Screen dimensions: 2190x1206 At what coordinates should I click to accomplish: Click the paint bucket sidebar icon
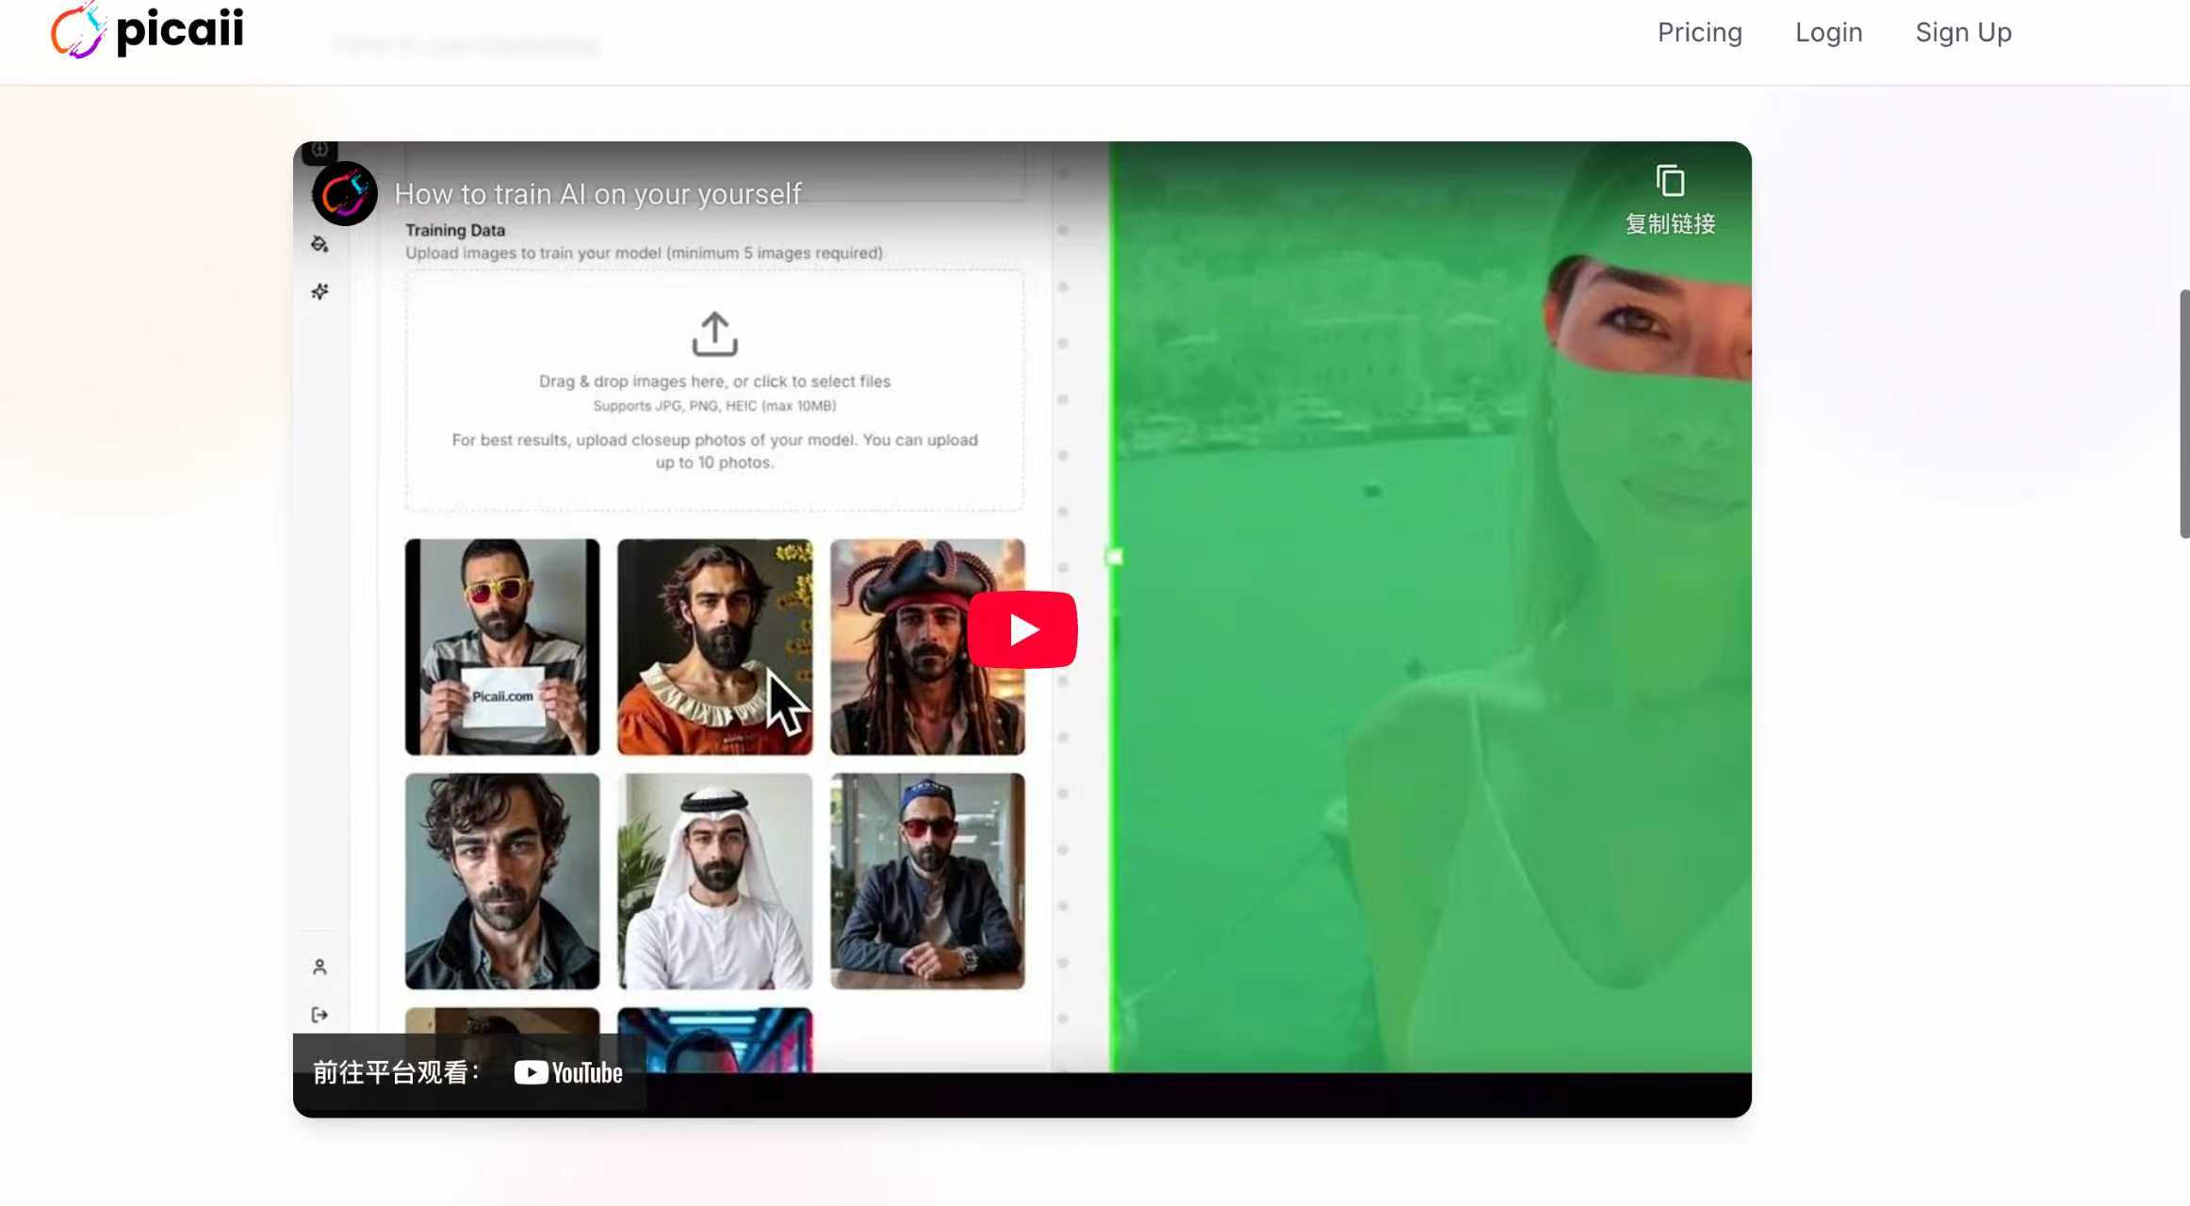(319, 244)
